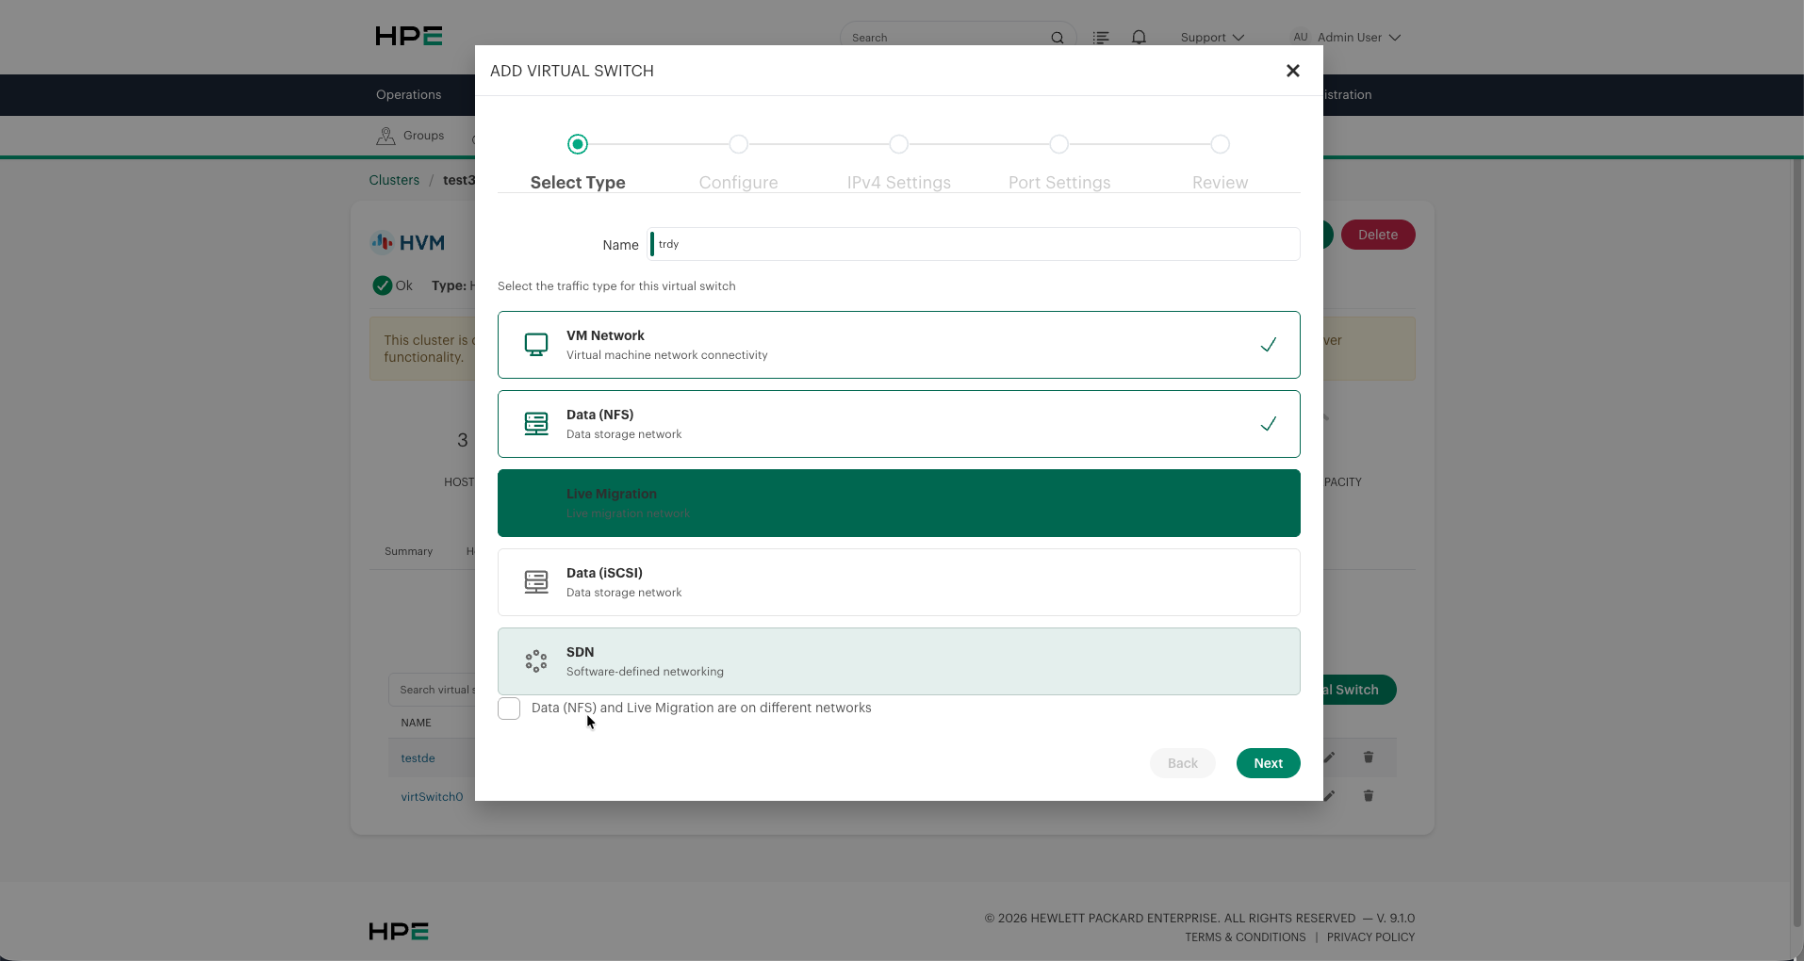Click the Next button
Image resolution: width=1804 pixels, height=961 pixels.
(1269, 763)
